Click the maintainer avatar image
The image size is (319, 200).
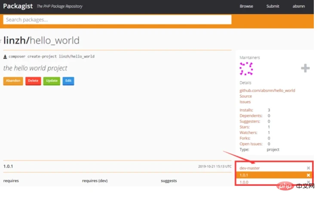(x=246, y=68)
